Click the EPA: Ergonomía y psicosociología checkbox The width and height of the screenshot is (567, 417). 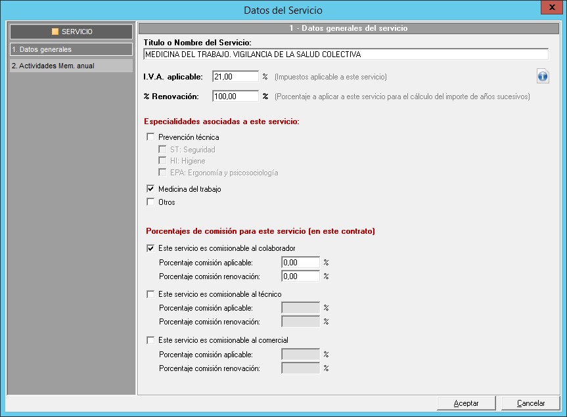click(163, 173)
